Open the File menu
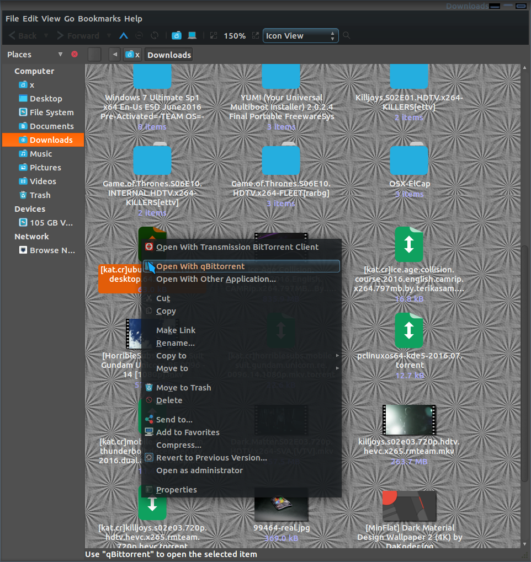Image resolution: width=531 pixels, height=562 pixels. click(x=12, y=19)
